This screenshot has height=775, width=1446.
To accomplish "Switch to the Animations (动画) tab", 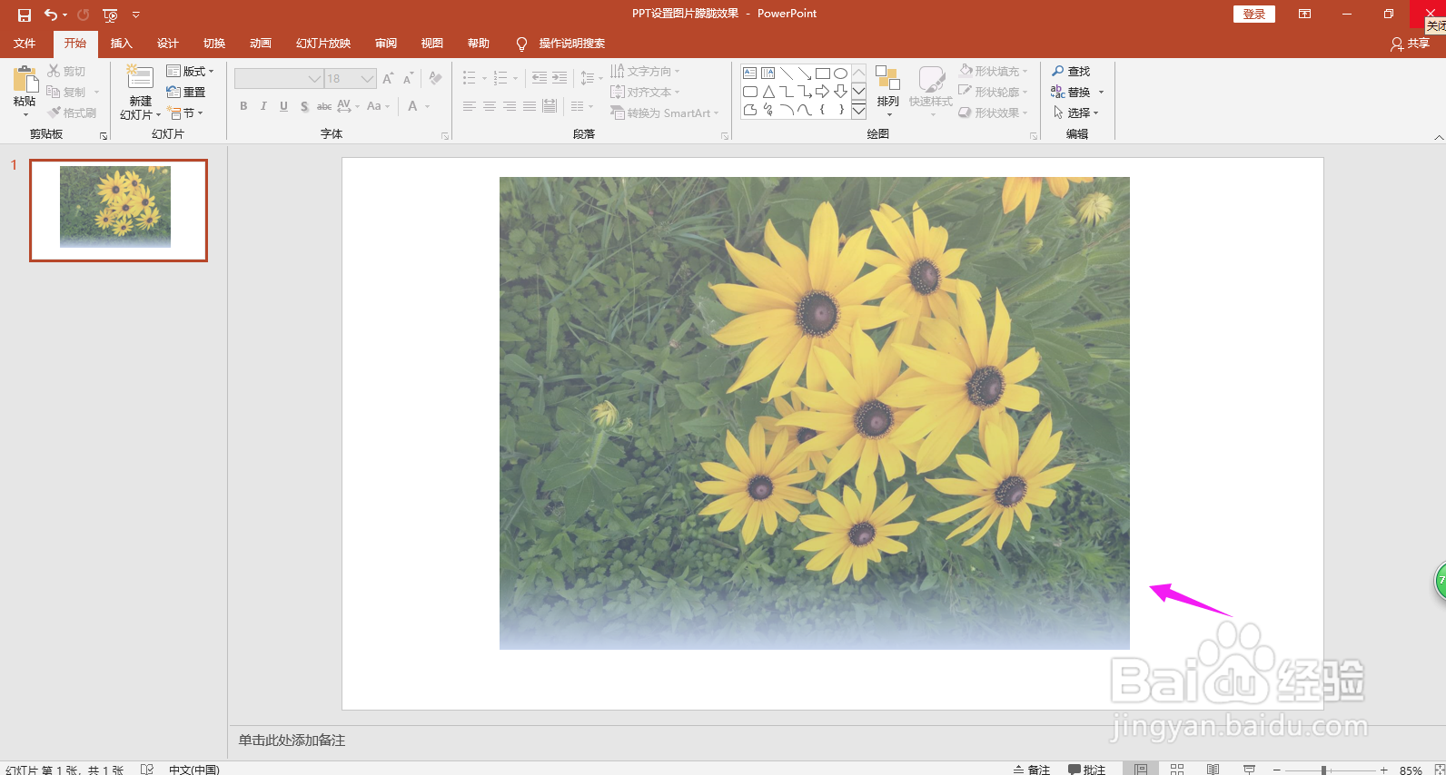I will click(x=260, y=44).
